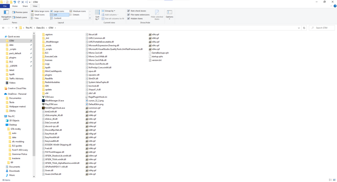Select RAGEPluginHook.exe file
Viewport: 337px width, 182px height.
(x=54, y=108)
